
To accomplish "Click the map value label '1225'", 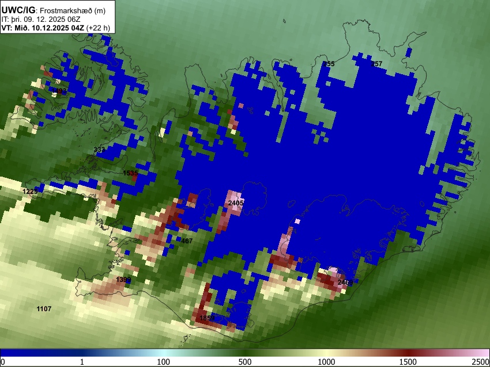I will tap(30, 192).
